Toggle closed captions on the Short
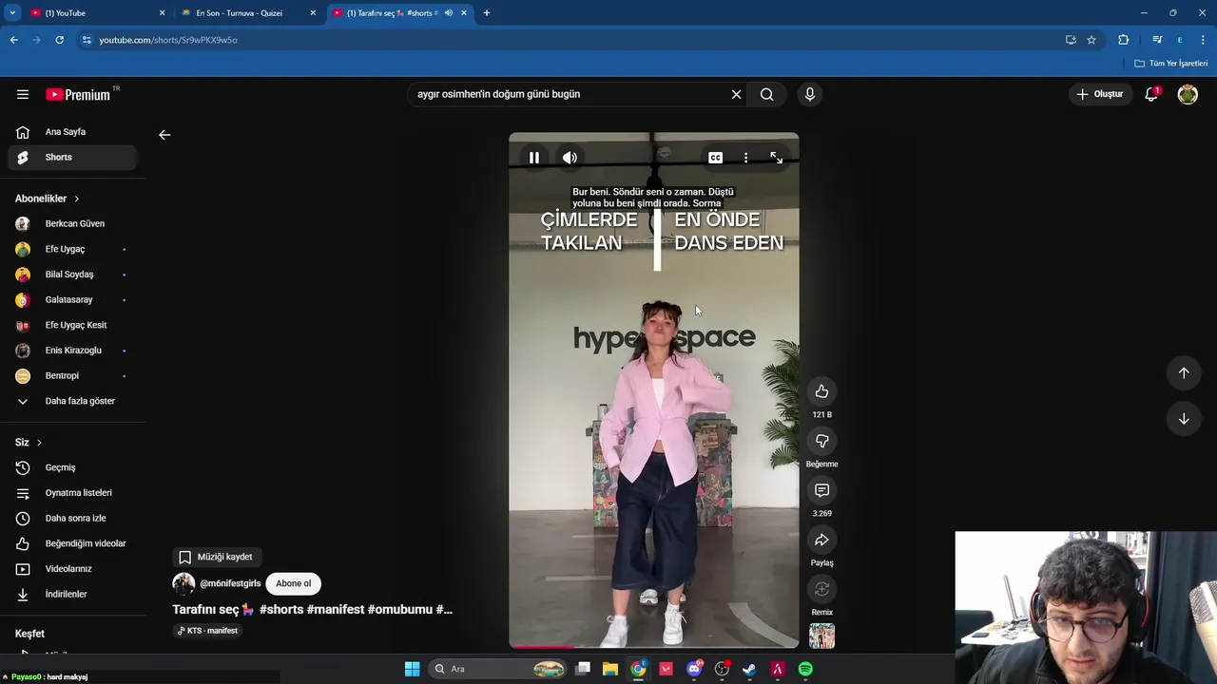This screenshot has width=1217, height=684. [715, 158]
